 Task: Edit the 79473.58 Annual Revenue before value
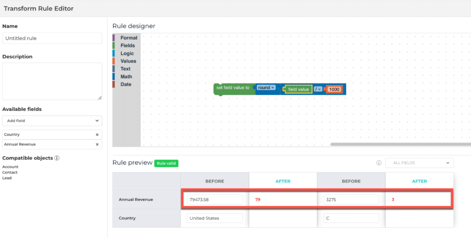pyautogui.click(x=214, y=200)
